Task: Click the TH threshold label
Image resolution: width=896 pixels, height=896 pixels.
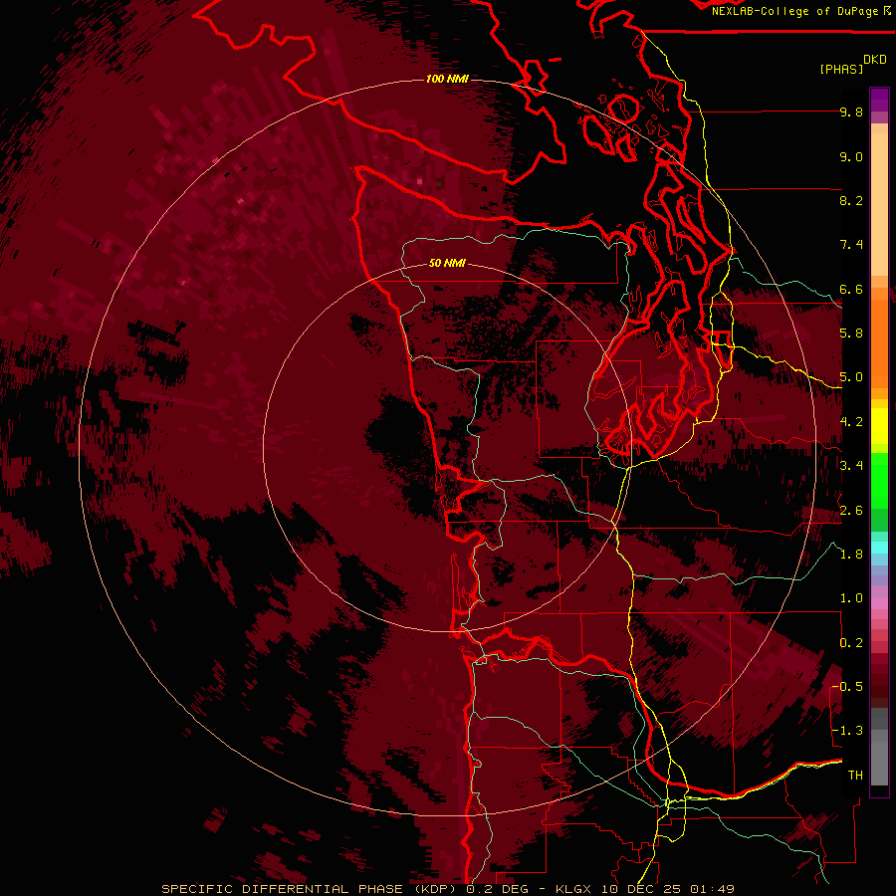Action: 855,776
